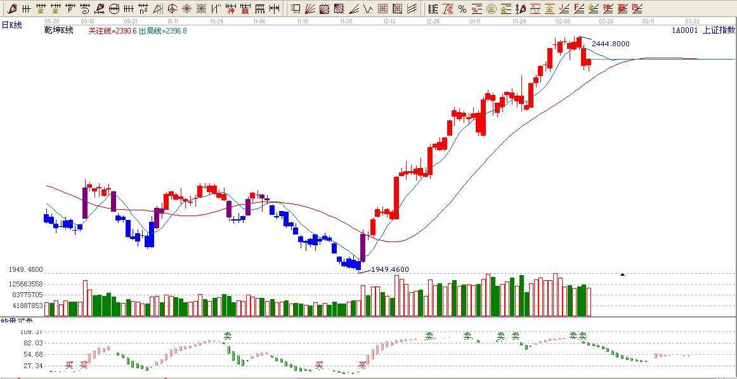The width and height of the screenshot is (737, 379).
Task: Click the 1A0001 上证指数 stock name
Action: (x=703, y=30)
